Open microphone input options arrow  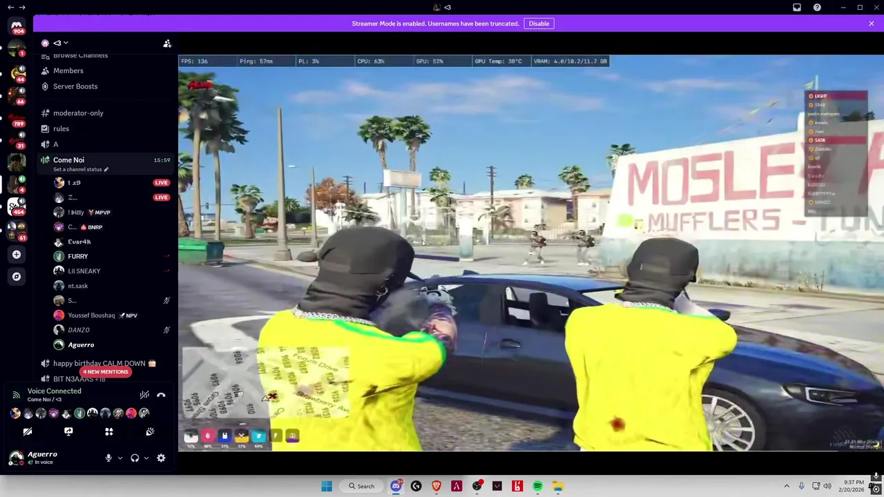coord(120,458)
